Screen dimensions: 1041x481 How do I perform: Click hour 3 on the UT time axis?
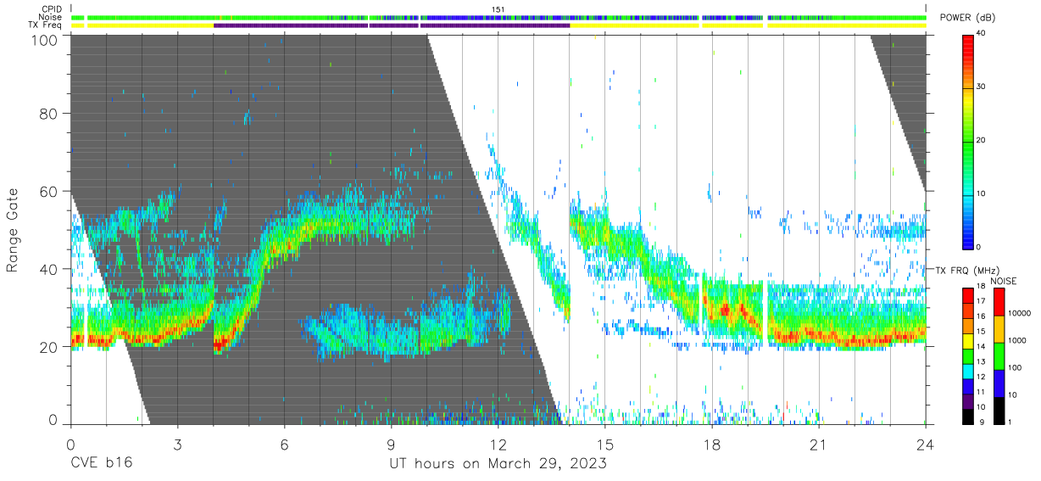click(177, 444)
